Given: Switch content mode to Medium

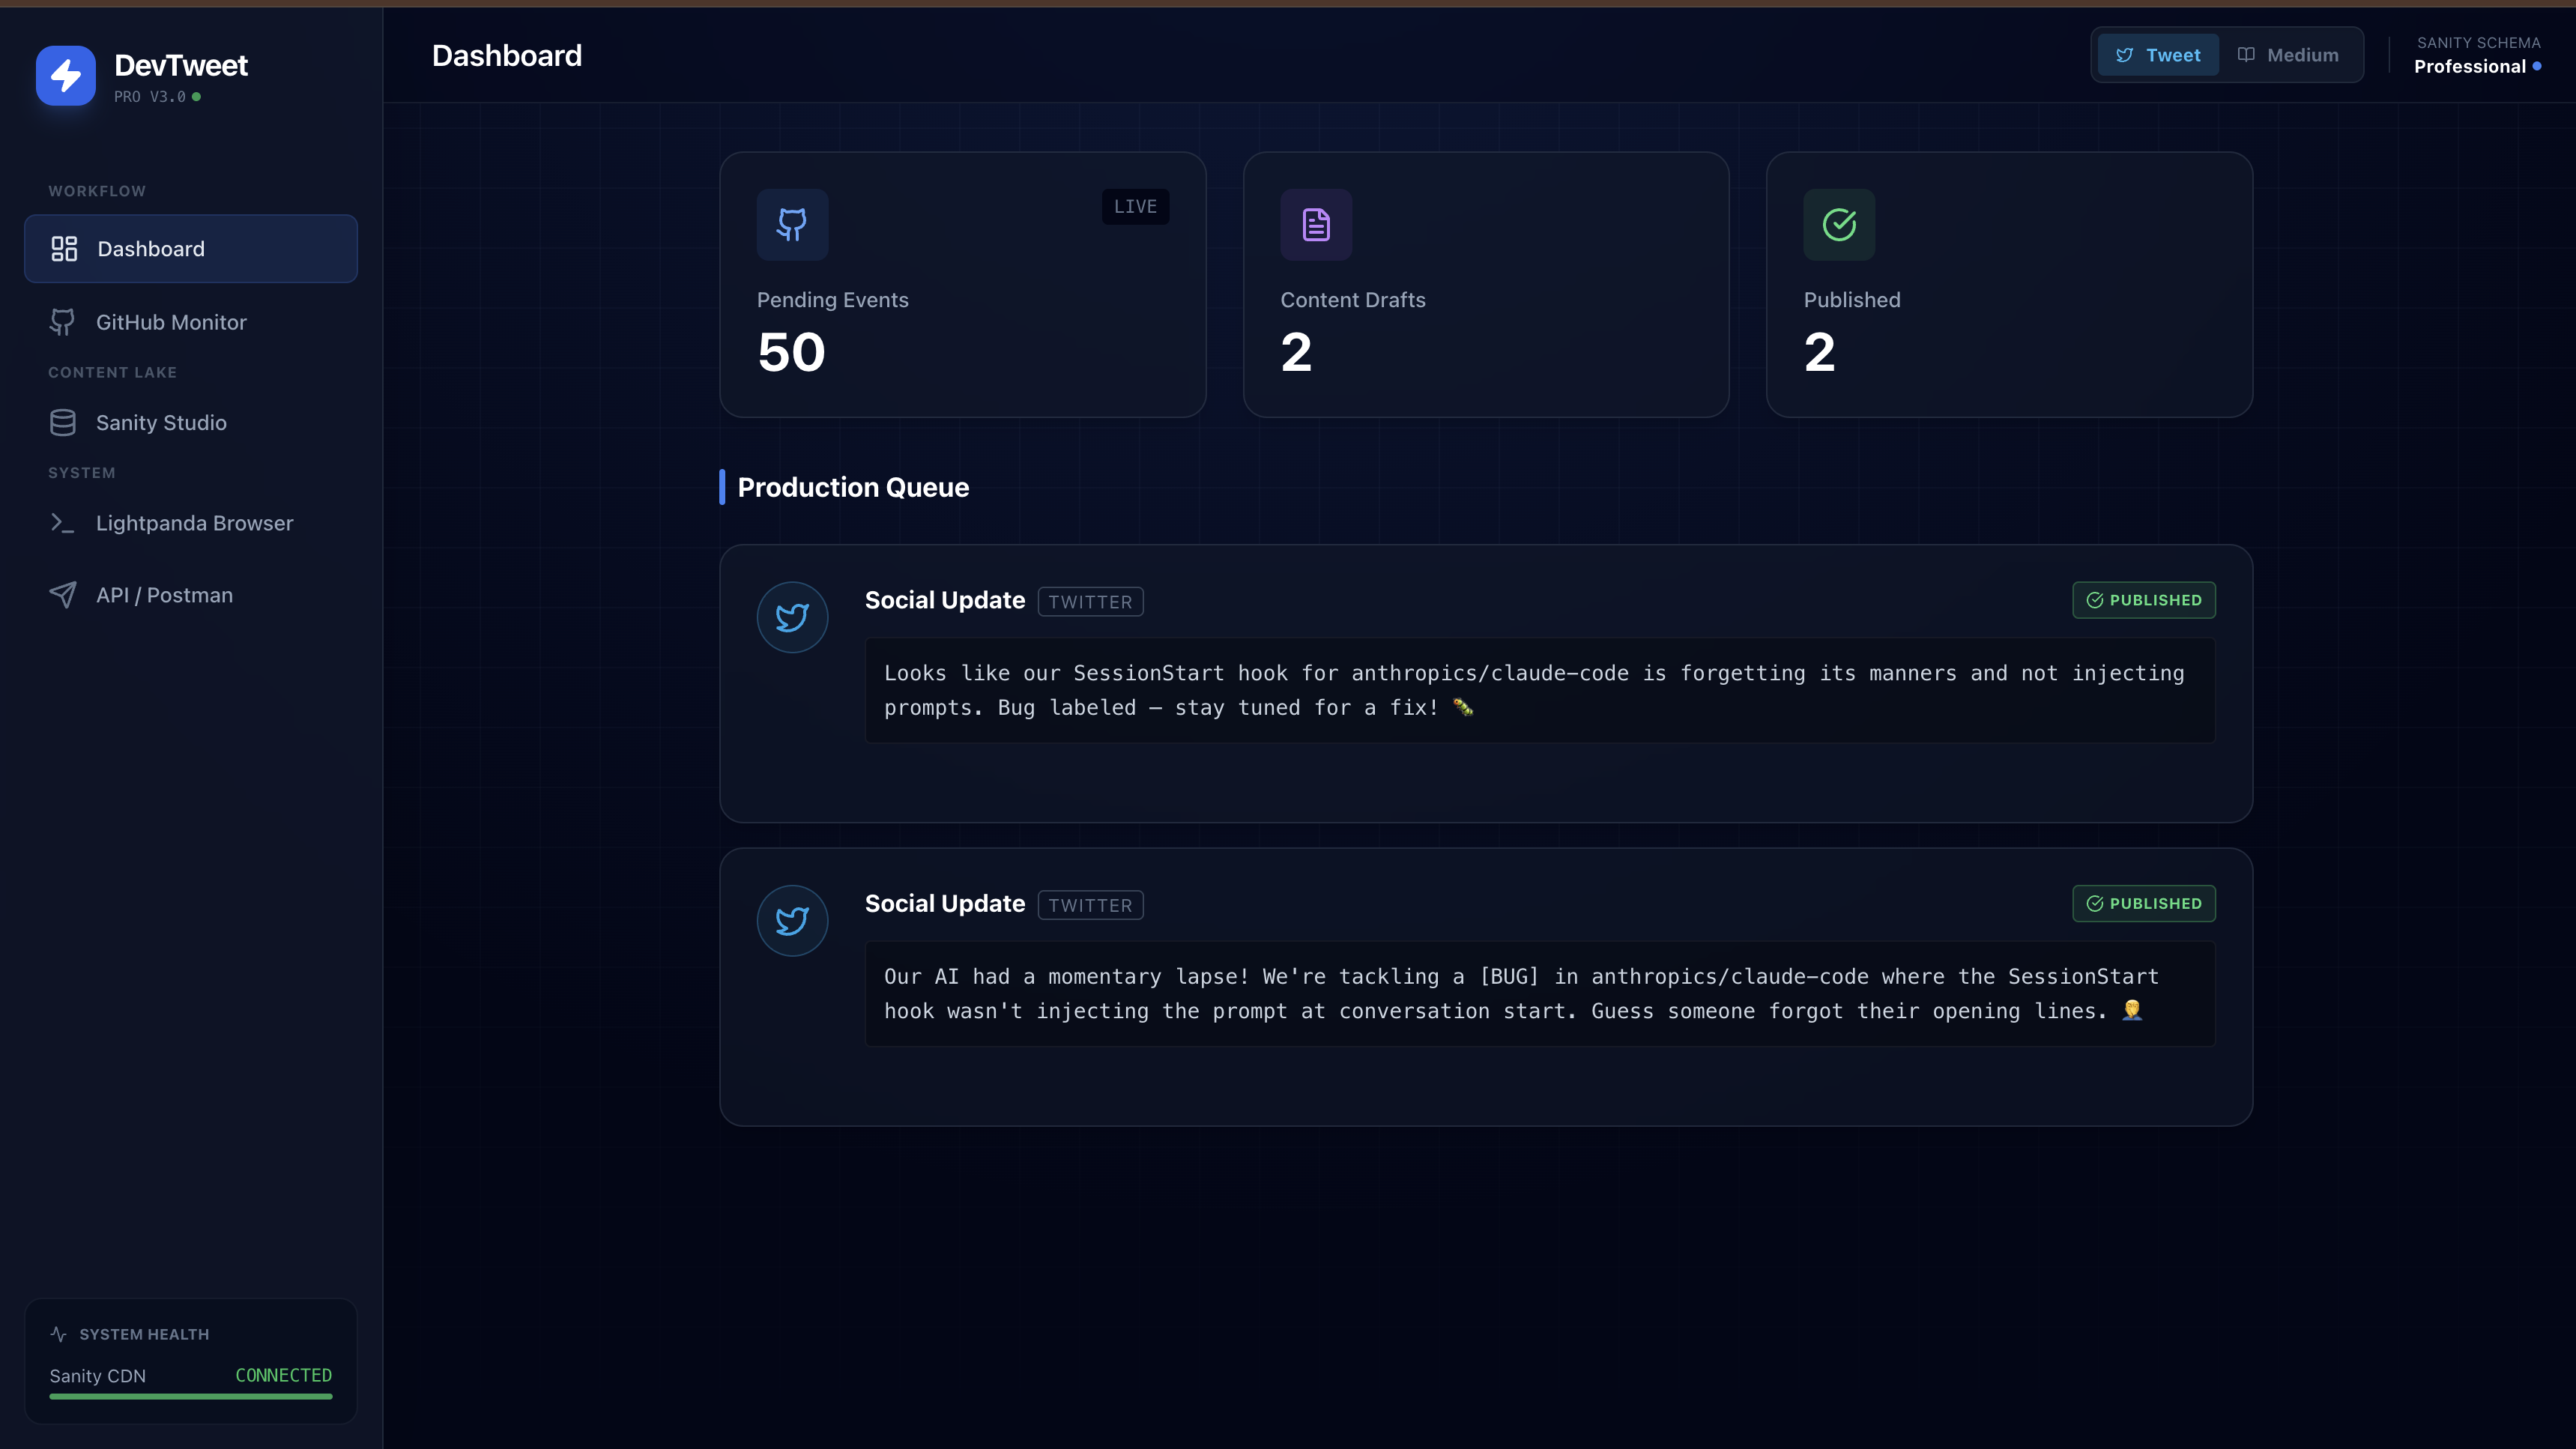Looking at the screenshot, I should coord(2288,55).
